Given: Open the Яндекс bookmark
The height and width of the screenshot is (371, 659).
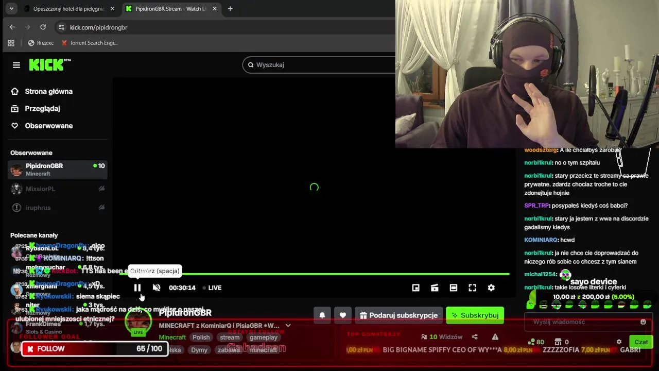Looking at the screenshot, I should [x=41, y=43].
